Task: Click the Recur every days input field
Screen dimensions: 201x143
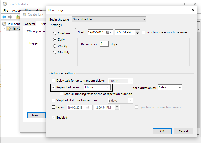Action: (x=104, y=44)
